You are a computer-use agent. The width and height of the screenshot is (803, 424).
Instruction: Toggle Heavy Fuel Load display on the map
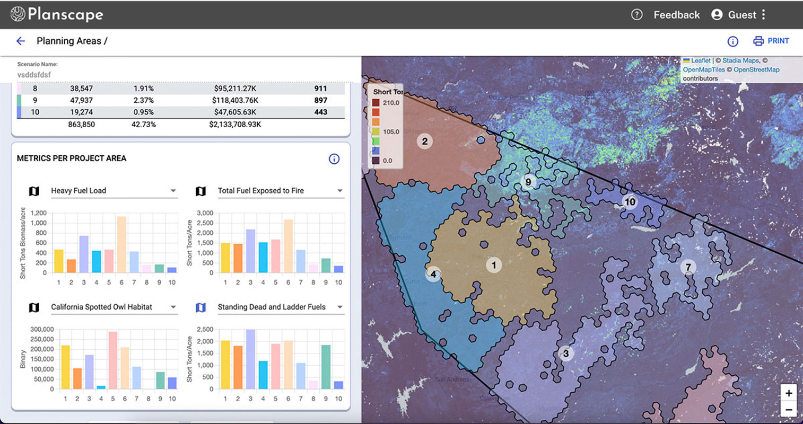point(34,191)
